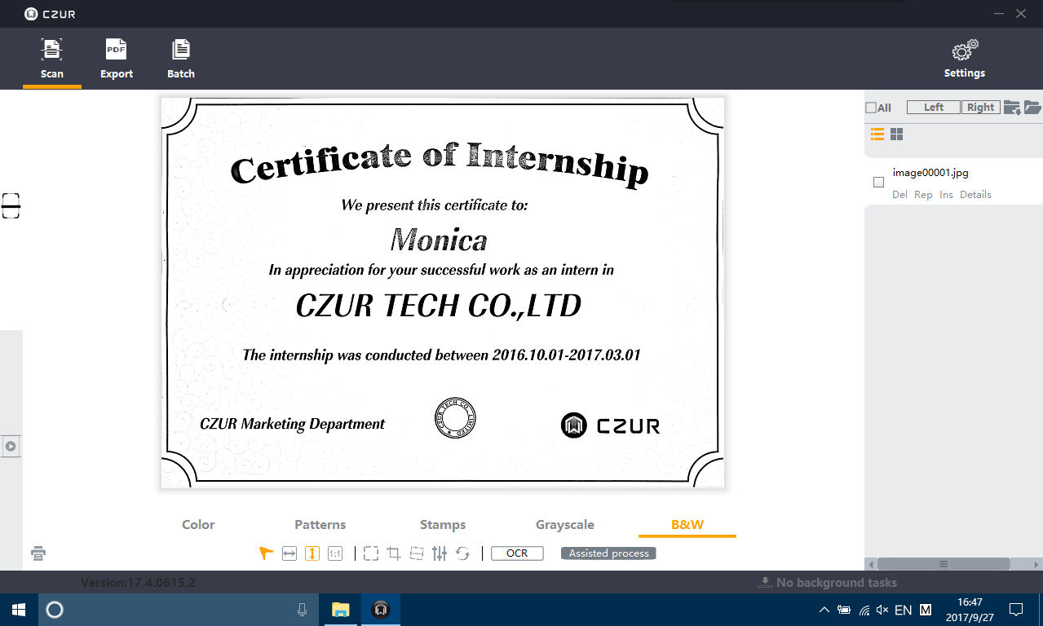Click the file list scrollbar right arrow
Viewport: 1043px width, 626px height.
1036,564
